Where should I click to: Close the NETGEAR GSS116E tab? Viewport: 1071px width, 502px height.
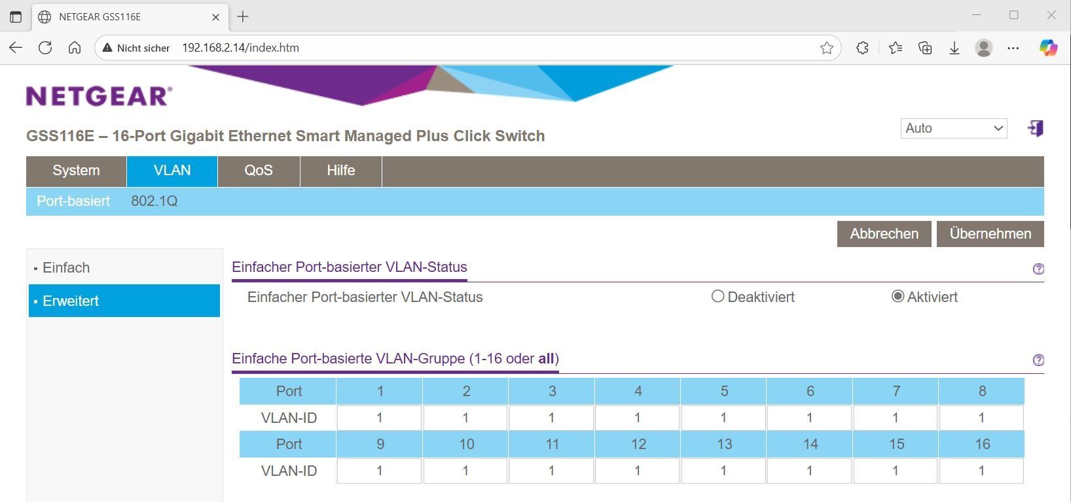click(215, 17)
